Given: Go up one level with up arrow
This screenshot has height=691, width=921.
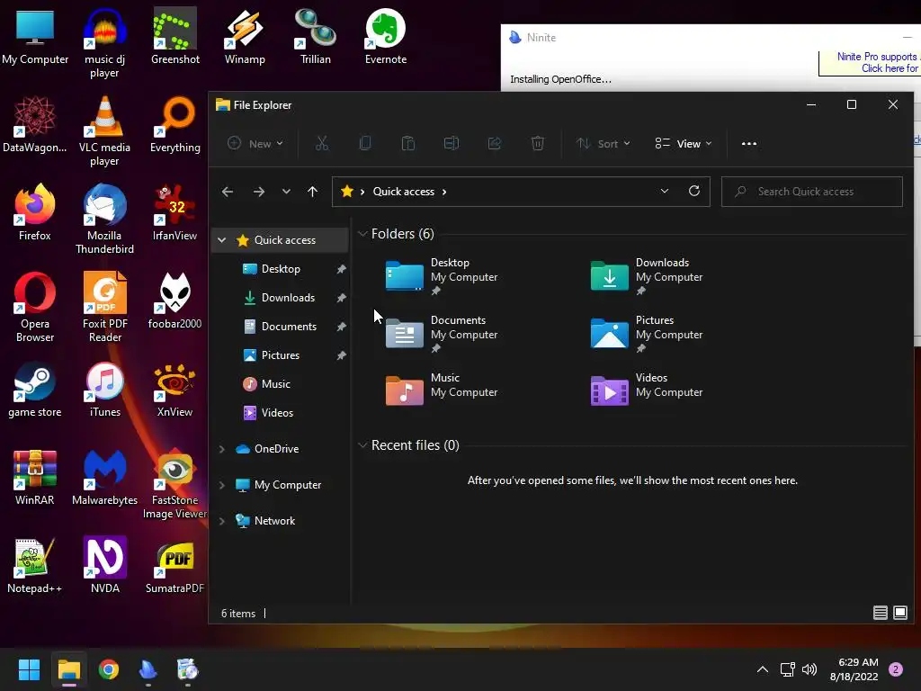Looking at the screenshot, I should click(312, 192).
